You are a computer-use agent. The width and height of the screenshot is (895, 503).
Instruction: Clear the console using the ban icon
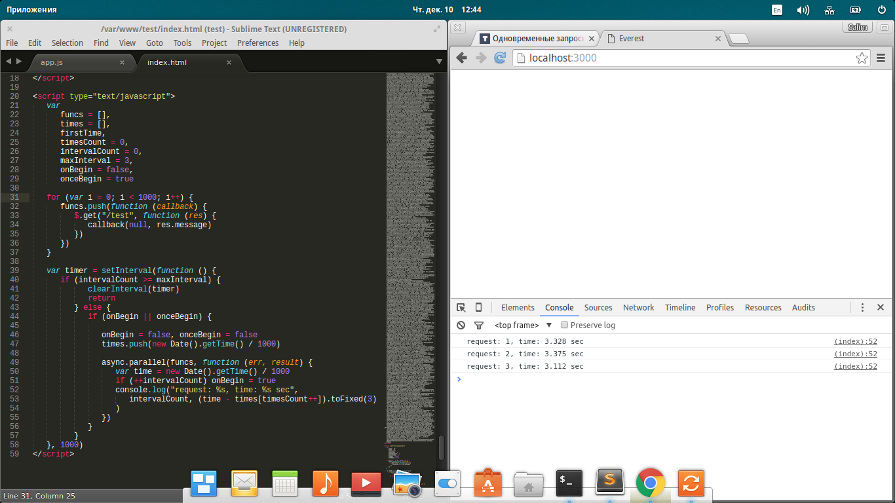[x=461, y=325]
